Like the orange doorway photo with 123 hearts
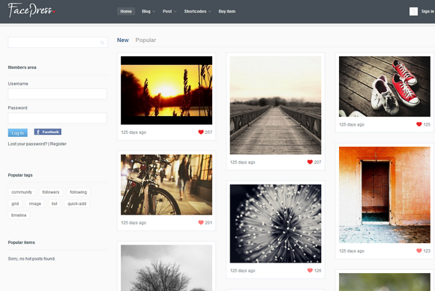Viewport: 435px width, 291px height. [419, 251]
